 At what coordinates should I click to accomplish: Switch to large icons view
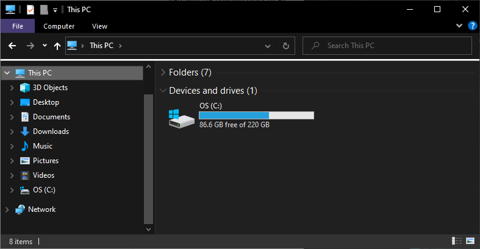point(471,242)
